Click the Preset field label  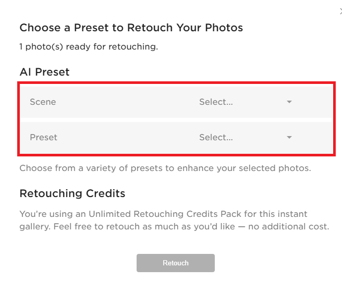coord(44,137)
